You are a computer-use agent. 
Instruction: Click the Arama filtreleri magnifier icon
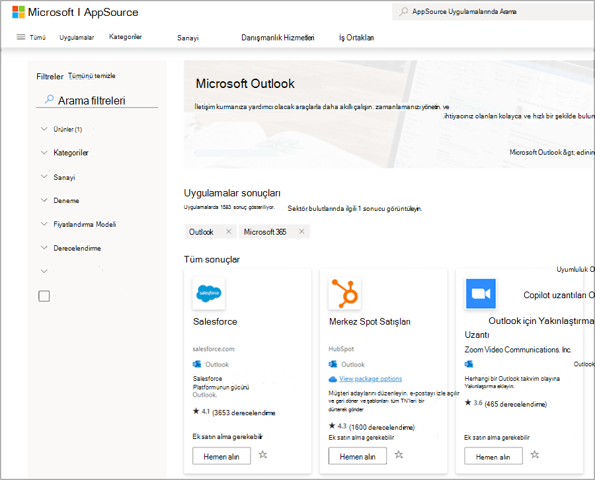(49, 99)
